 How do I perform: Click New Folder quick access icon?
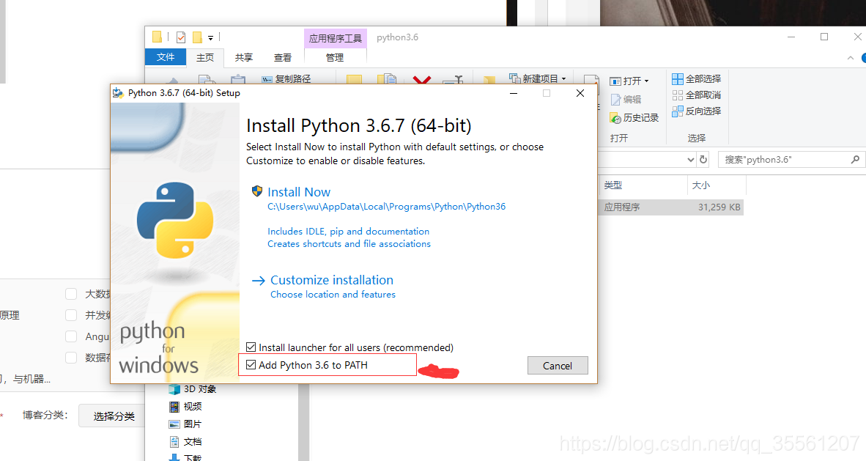197,37
